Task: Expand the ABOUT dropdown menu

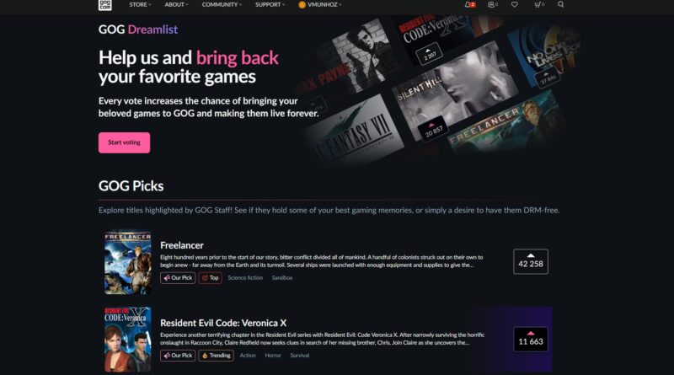Action: pos(176,4)
